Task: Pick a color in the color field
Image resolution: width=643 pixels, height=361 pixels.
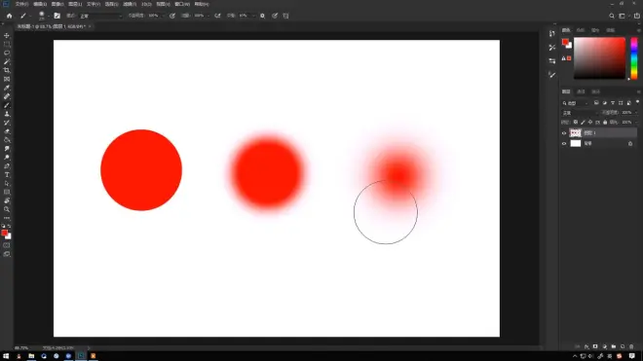Action: tap(599, 58)
